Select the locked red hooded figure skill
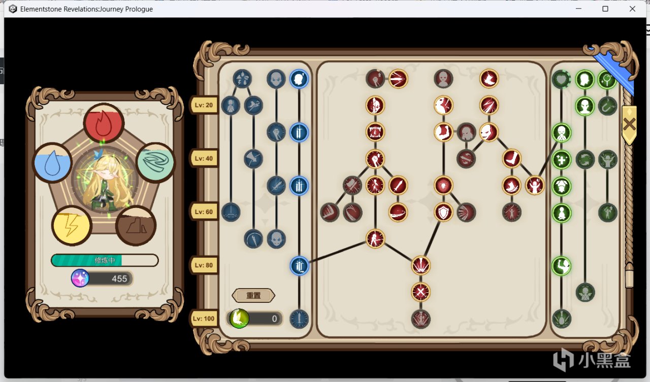This screenshot has height=382, width=650. pos(466,132)
